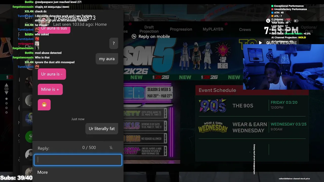
Task: Click the '0 / 500' character counter
Action: (89, 148)
